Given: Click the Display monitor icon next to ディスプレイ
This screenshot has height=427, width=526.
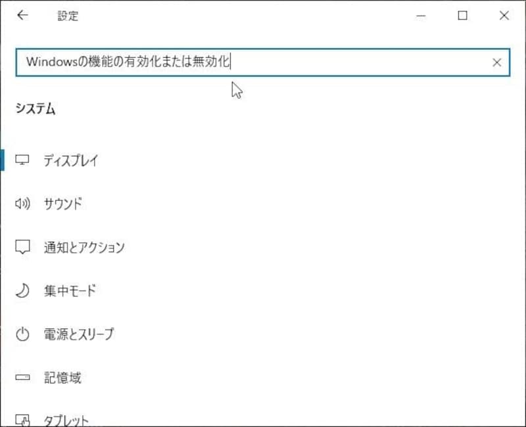Looking at the screenshot, I should point(24,160).
